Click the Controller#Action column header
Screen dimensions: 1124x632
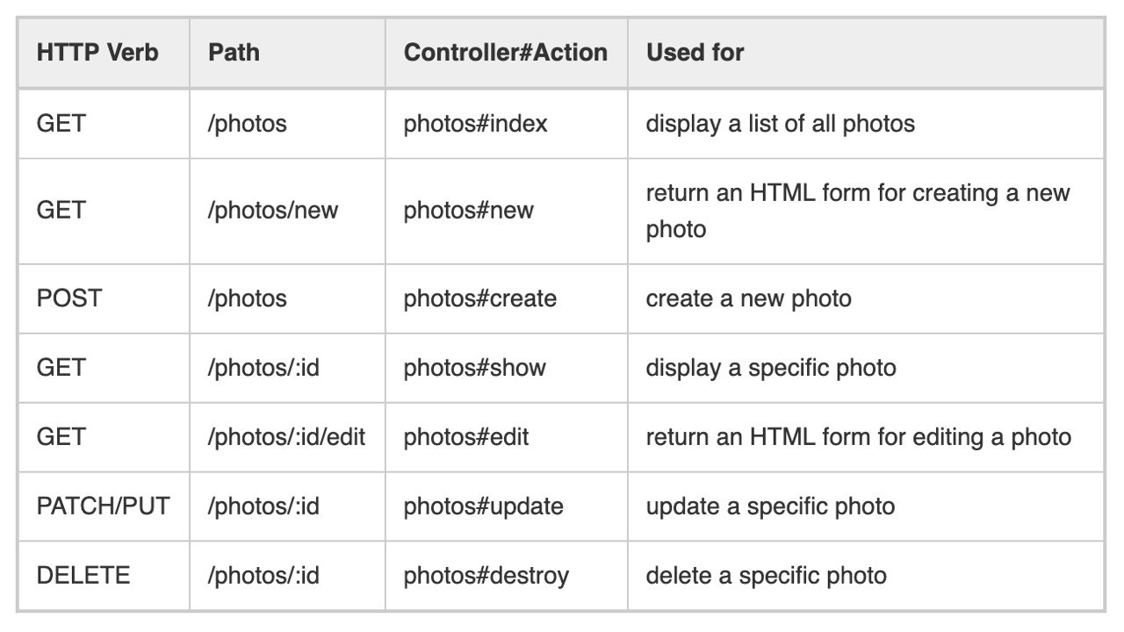coord(506,53)
